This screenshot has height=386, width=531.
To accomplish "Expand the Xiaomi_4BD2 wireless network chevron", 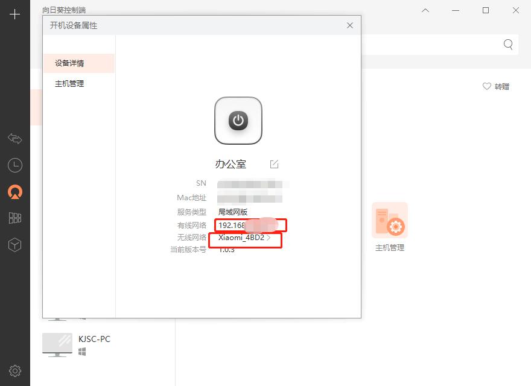I will point(269,238).
